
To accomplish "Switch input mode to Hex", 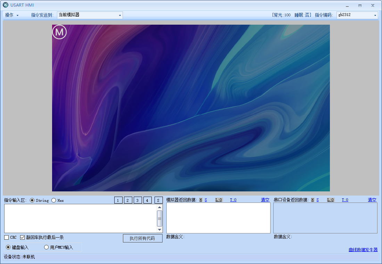I will click(53, 200).
